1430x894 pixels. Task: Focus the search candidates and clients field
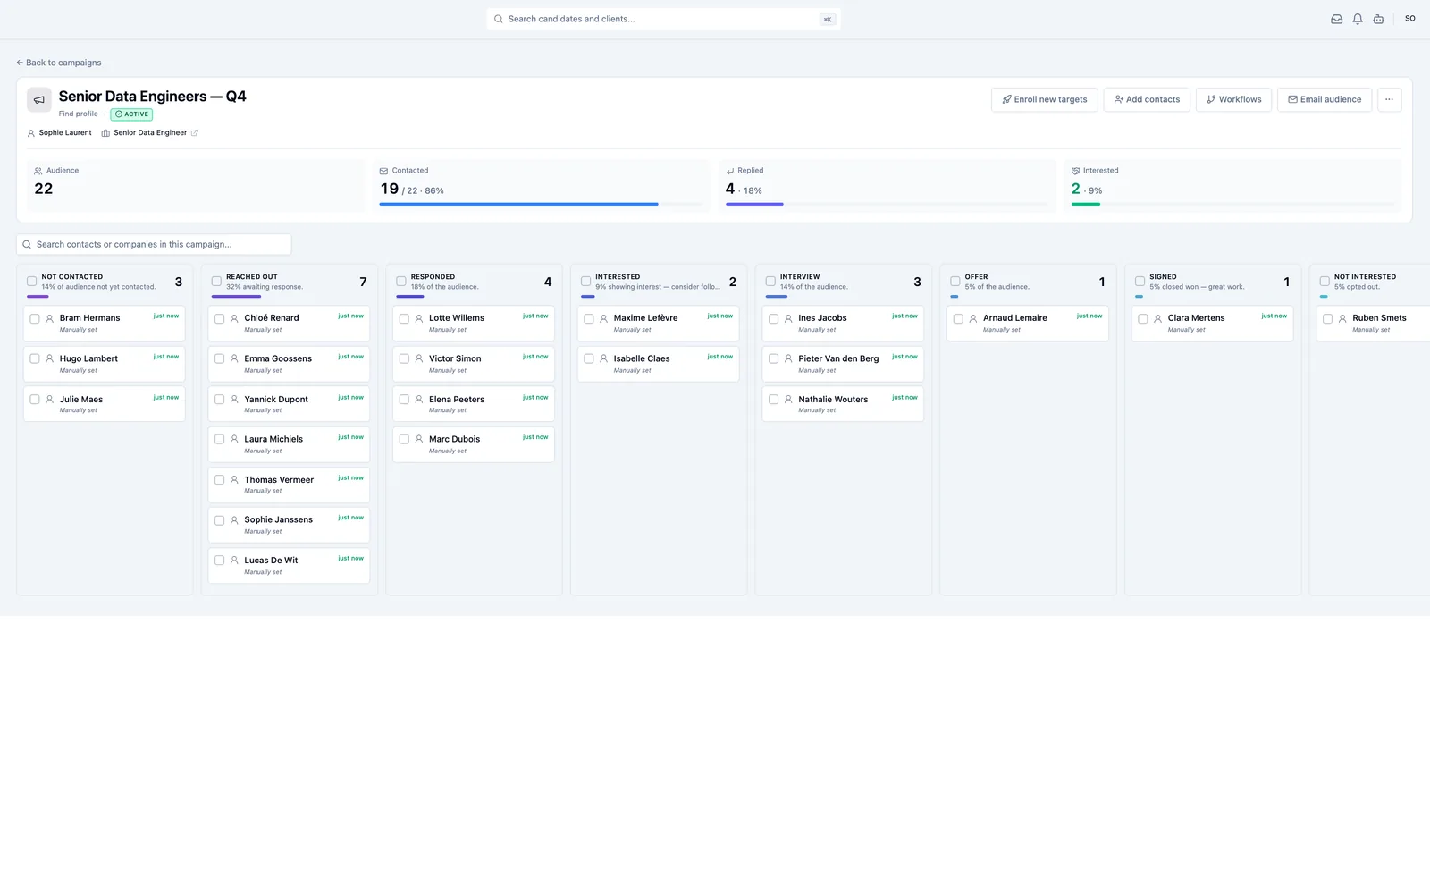point(663,19)
